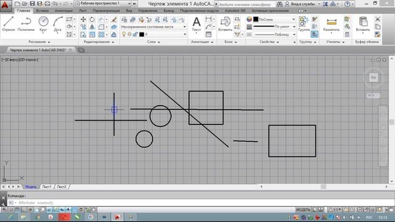The width and height of the screenshot is (395, 222).
Task: Toggle Snap mode in status bar
Action: (x=11, y=210)
